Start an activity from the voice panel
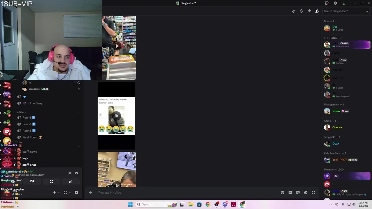 point(51,181)
